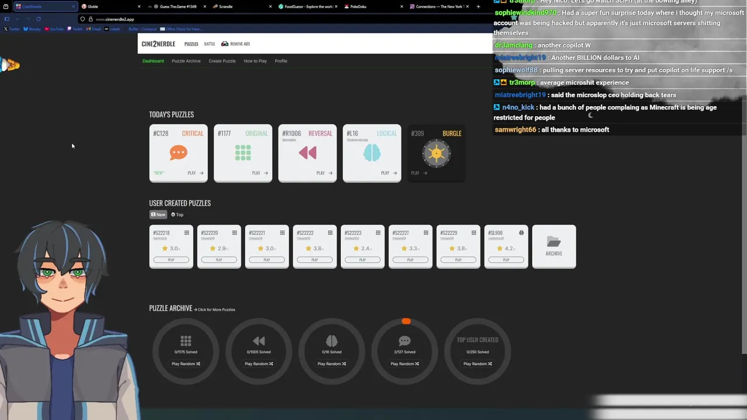
Task: Click Play on user puzzle #S22222
Action: pyautogui.click(x=315, y=260)
